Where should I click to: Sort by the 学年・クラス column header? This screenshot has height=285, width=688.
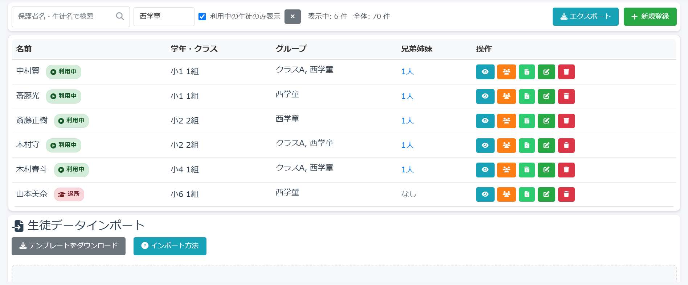pyautogui.click(x=194, y=49)
